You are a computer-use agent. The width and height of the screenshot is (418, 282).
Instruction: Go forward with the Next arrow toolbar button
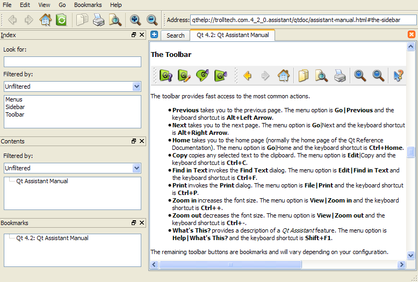click(28, 20)
